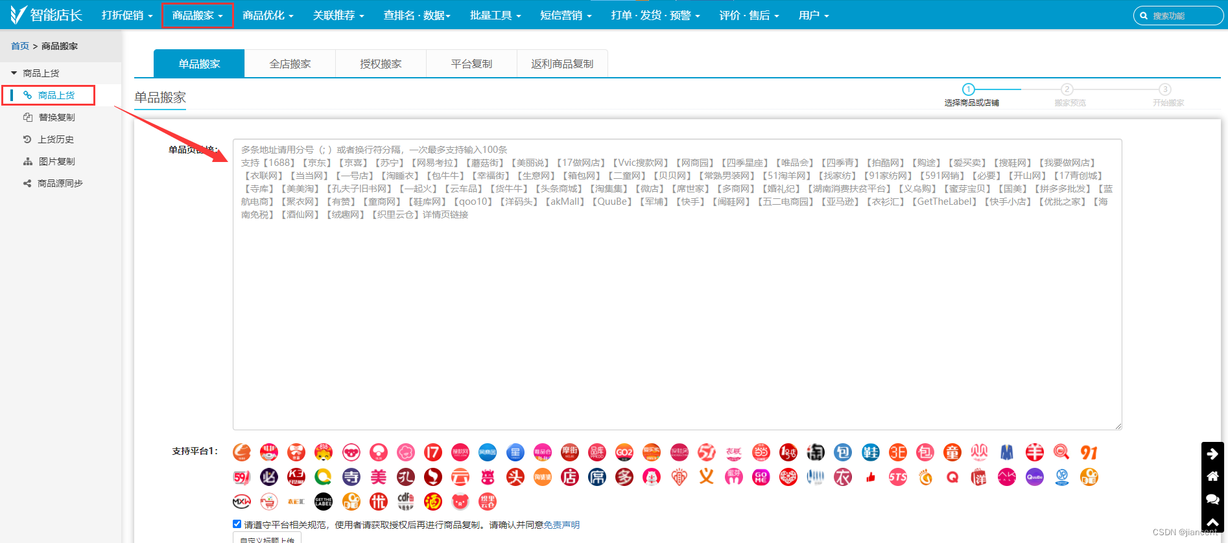
Task: Open the 查排名·数据 dropdown menu
Action: (417, 15)
